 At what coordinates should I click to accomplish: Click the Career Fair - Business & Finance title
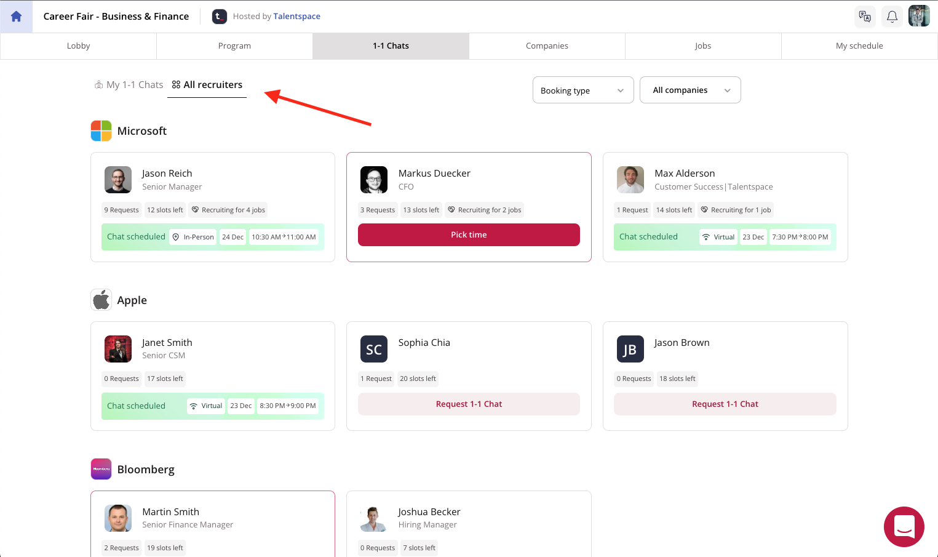[116, 17]
